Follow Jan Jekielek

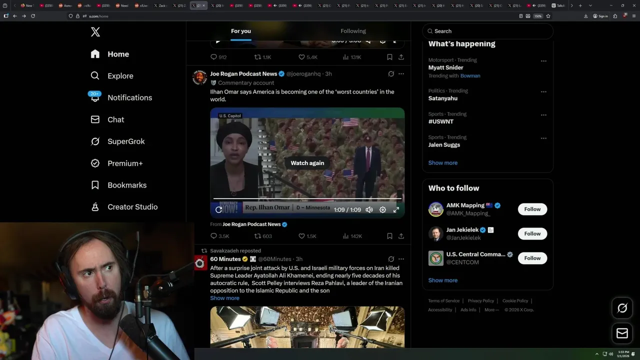pos(532,233)
